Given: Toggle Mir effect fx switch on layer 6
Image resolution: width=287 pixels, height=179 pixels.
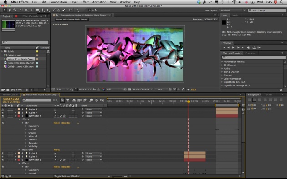Looking at the screenshot, I should (x=3, y=167).
